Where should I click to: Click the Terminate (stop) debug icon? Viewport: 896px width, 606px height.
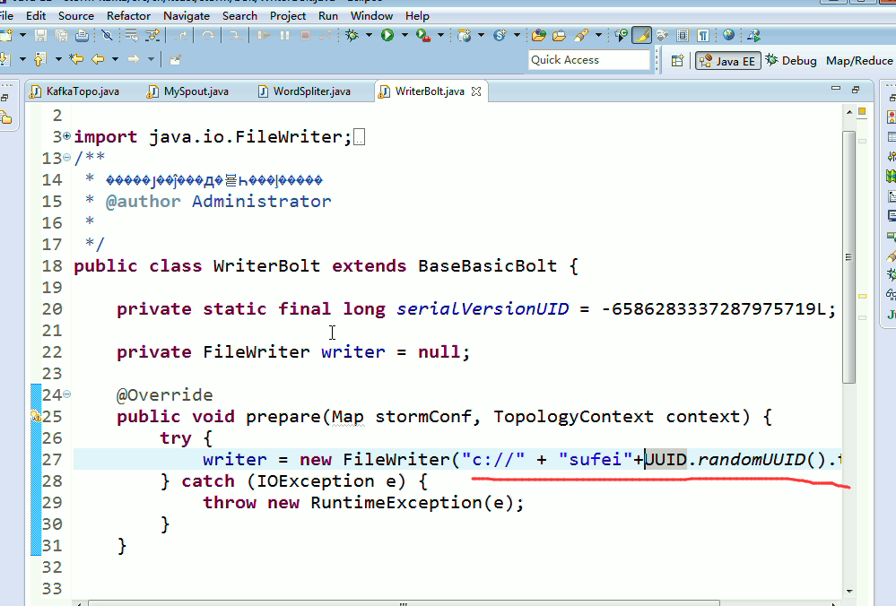pos(305,36)
